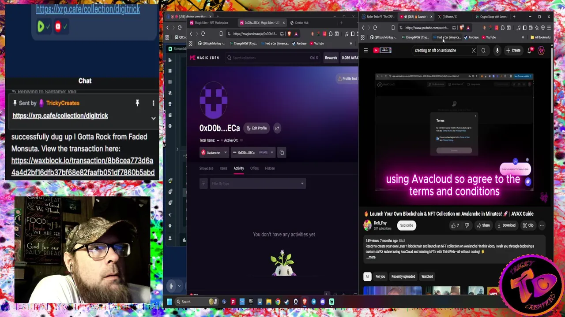This screenshot has width=565, height=317.
Task: Open waxblock transaction link
Action: point(83,166)
